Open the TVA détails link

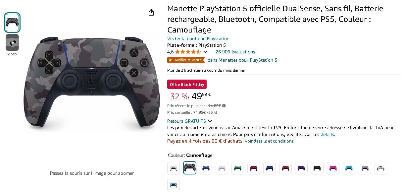[328, 135]
